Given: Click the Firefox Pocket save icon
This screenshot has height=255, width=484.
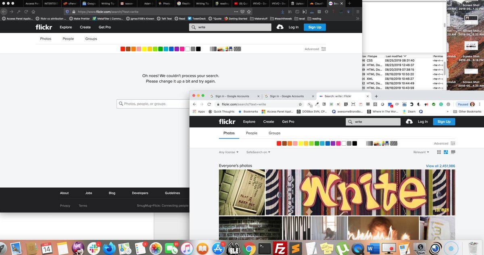Looking at the screenshot, I should click(243, 12).
